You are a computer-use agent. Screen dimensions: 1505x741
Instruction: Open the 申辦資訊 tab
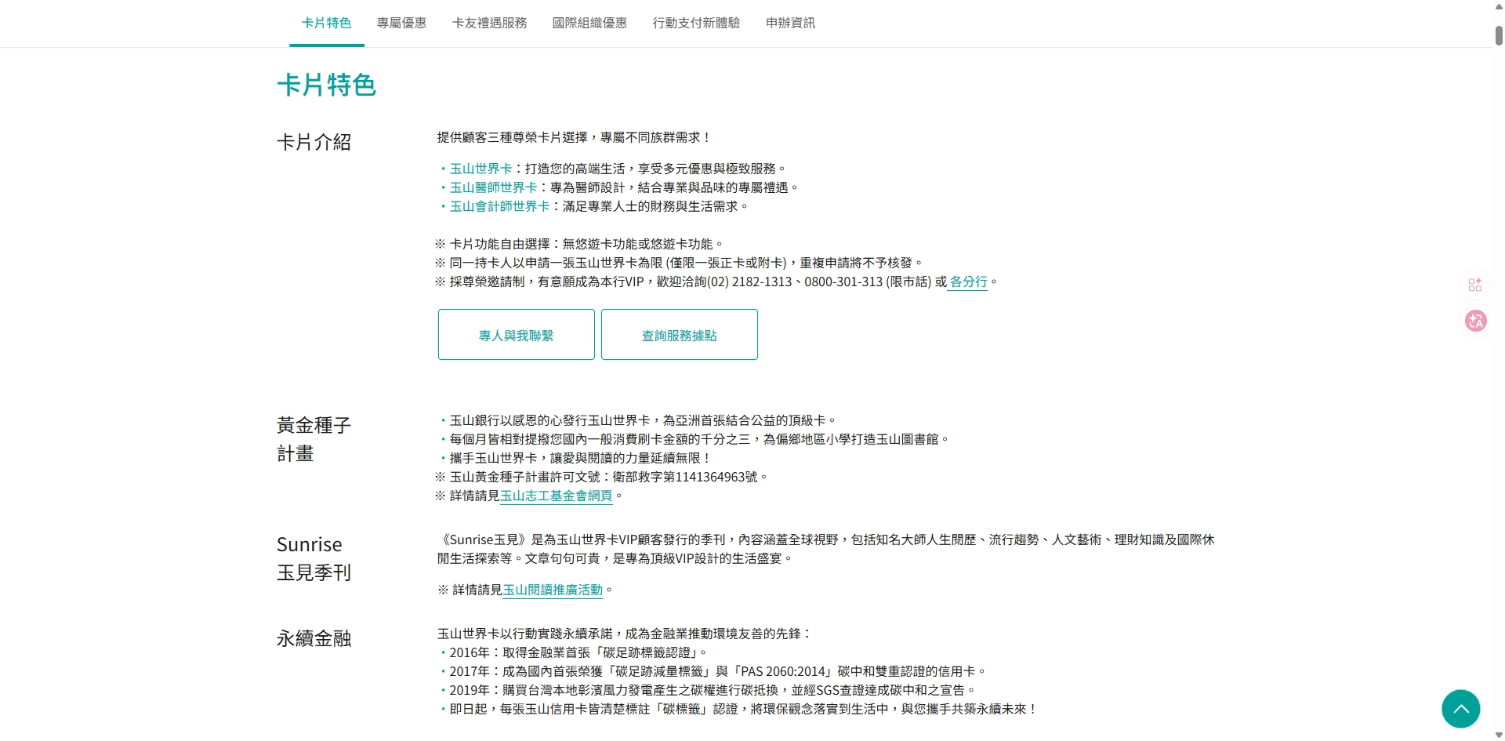[x=791, y=24]
